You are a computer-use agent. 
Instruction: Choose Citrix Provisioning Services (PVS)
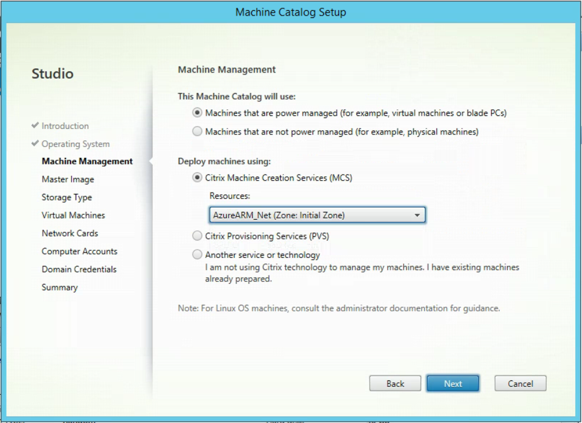(197, 236)
